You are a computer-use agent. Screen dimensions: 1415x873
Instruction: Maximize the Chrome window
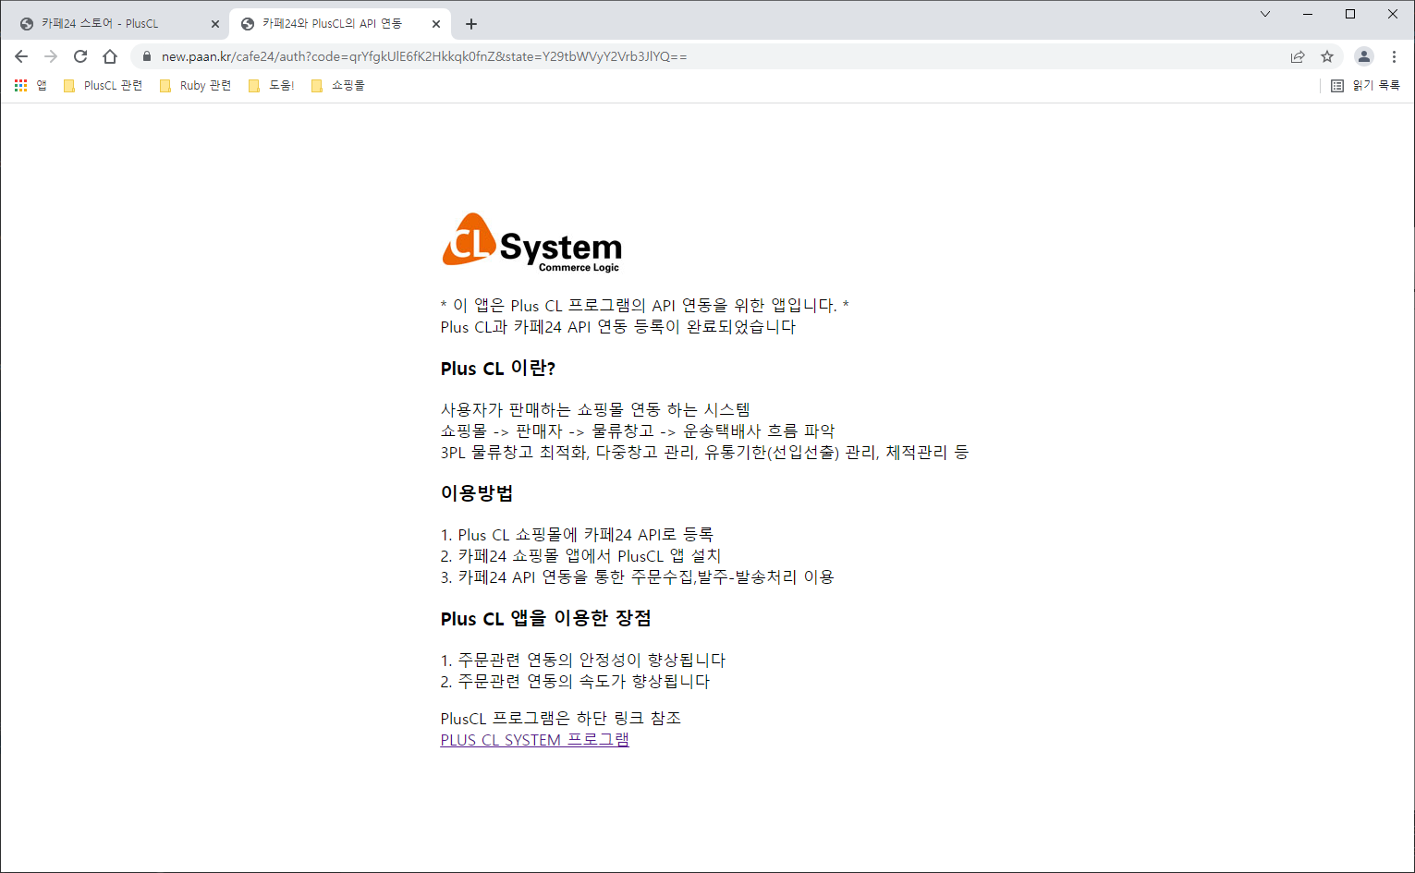tap(1350, 14)
